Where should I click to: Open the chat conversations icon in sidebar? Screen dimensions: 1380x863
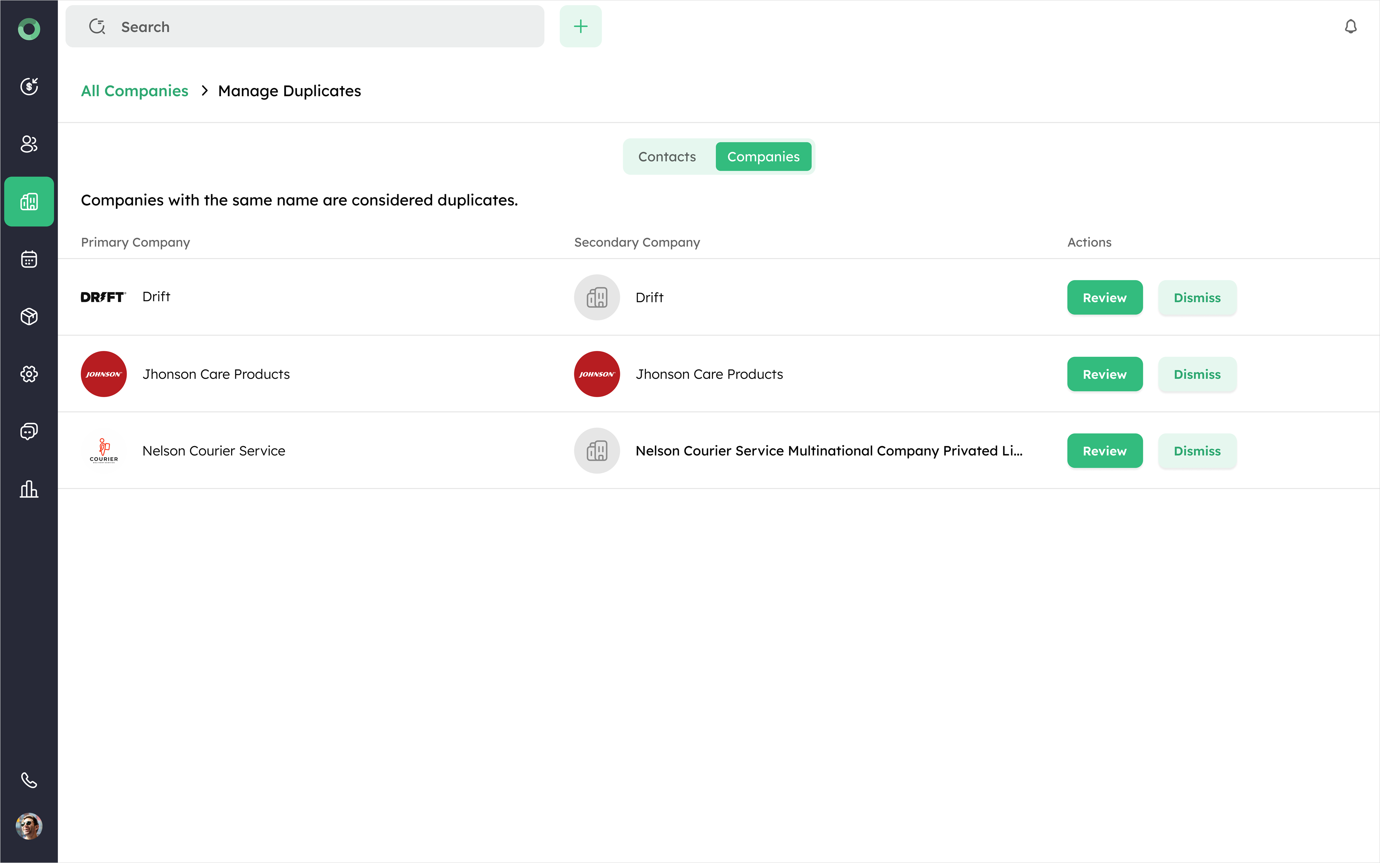coord(28,431)
